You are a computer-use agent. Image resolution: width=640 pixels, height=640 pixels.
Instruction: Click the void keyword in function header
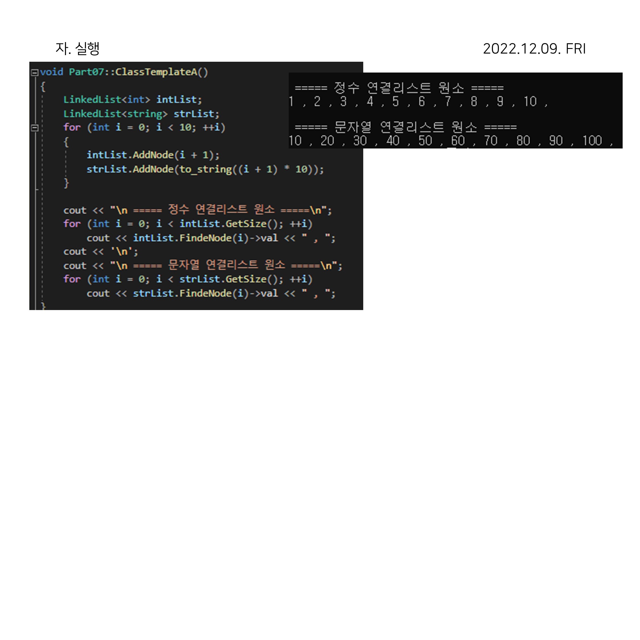pyautogui.click(x=52, y=72)
